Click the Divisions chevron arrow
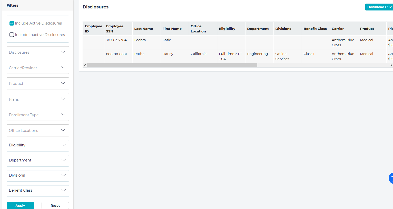This screenshot has height=209, width=393. click(63, 175)
